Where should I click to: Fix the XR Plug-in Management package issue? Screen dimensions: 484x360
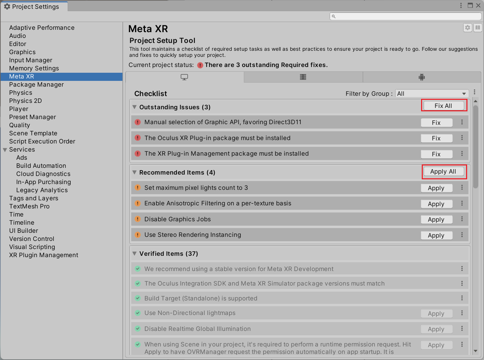coord(437,154)
